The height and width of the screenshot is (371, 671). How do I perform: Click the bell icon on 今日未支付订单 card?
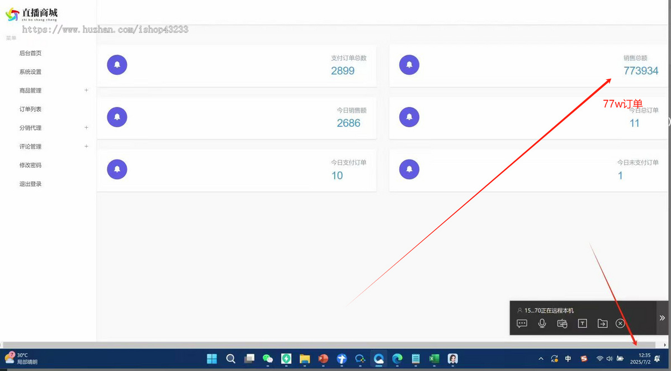(x=409, y=169)
